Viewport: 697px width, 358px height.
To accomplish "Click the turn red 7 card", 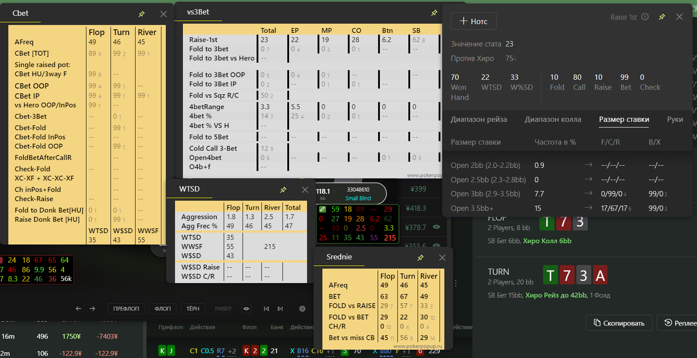I will [x=567, y=275].
